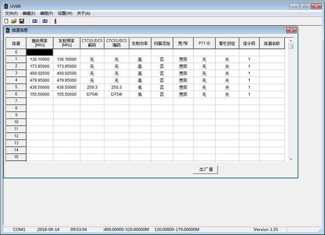Select row header 15
This screenshot has width=325, height=235.
pyautogui.click(x=16, y=157)
